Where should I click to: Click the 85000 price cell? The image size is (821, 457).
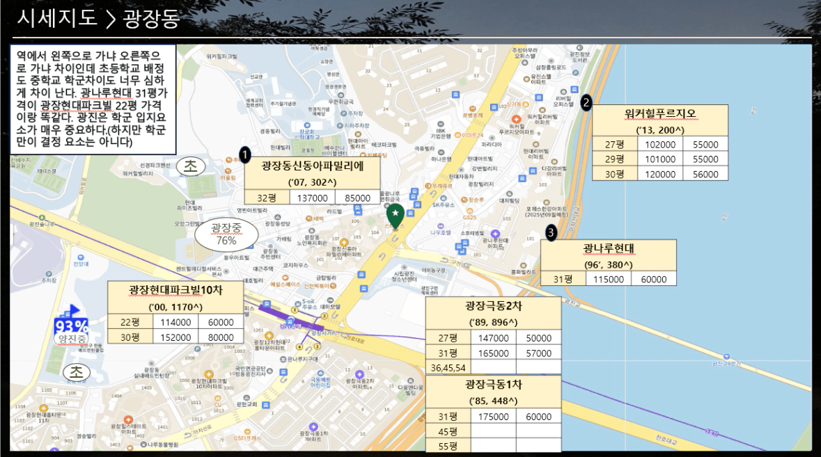coord(358,198)
